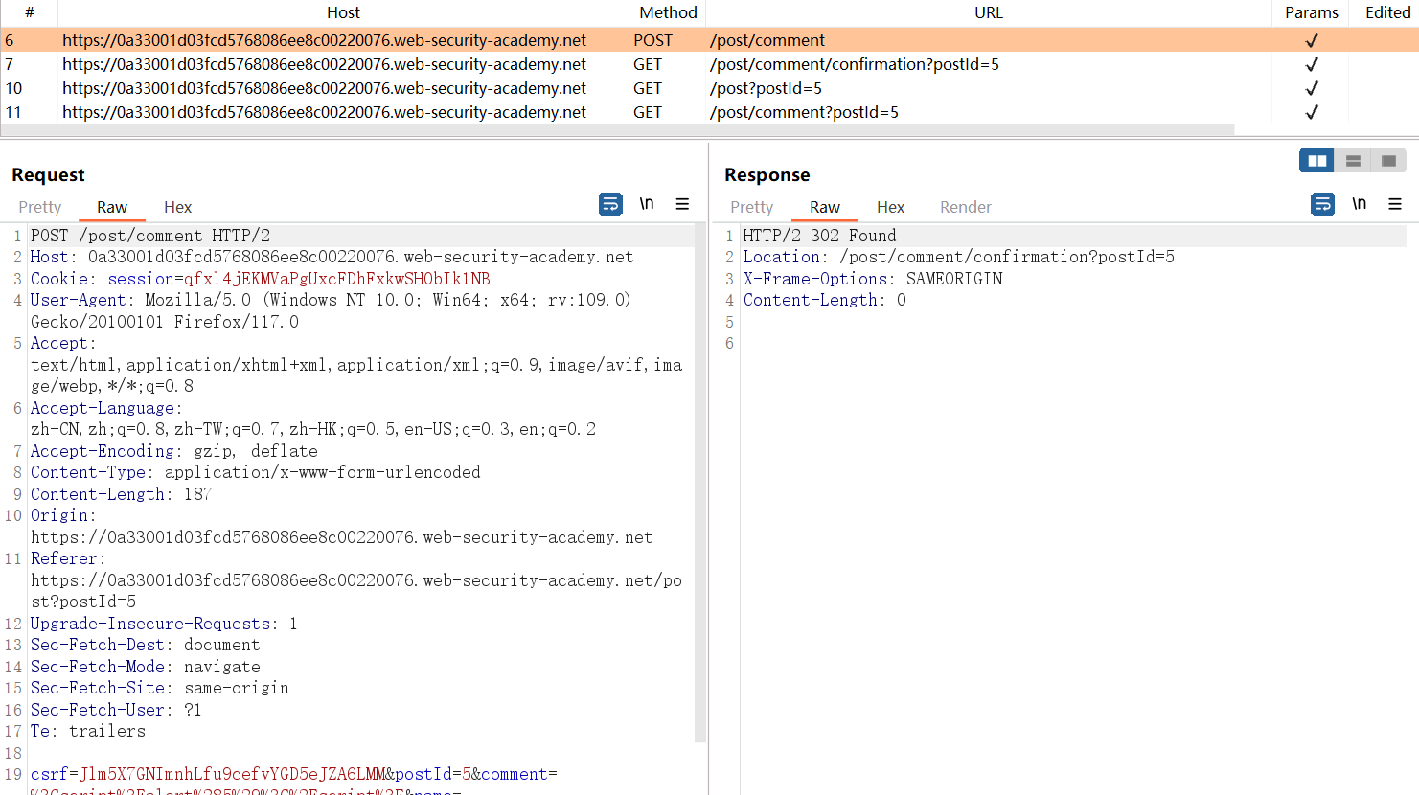This screenshot has height=795, width=1419.
Task: Toggle word wrap icon in Response panel
Action: (x=1322, y=204)
